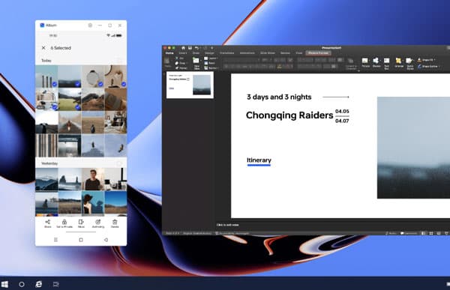Switch to slide sorter view icon
Image resolution: width=450 pixels, height=290 pixels.
click(x=431, y=233)
